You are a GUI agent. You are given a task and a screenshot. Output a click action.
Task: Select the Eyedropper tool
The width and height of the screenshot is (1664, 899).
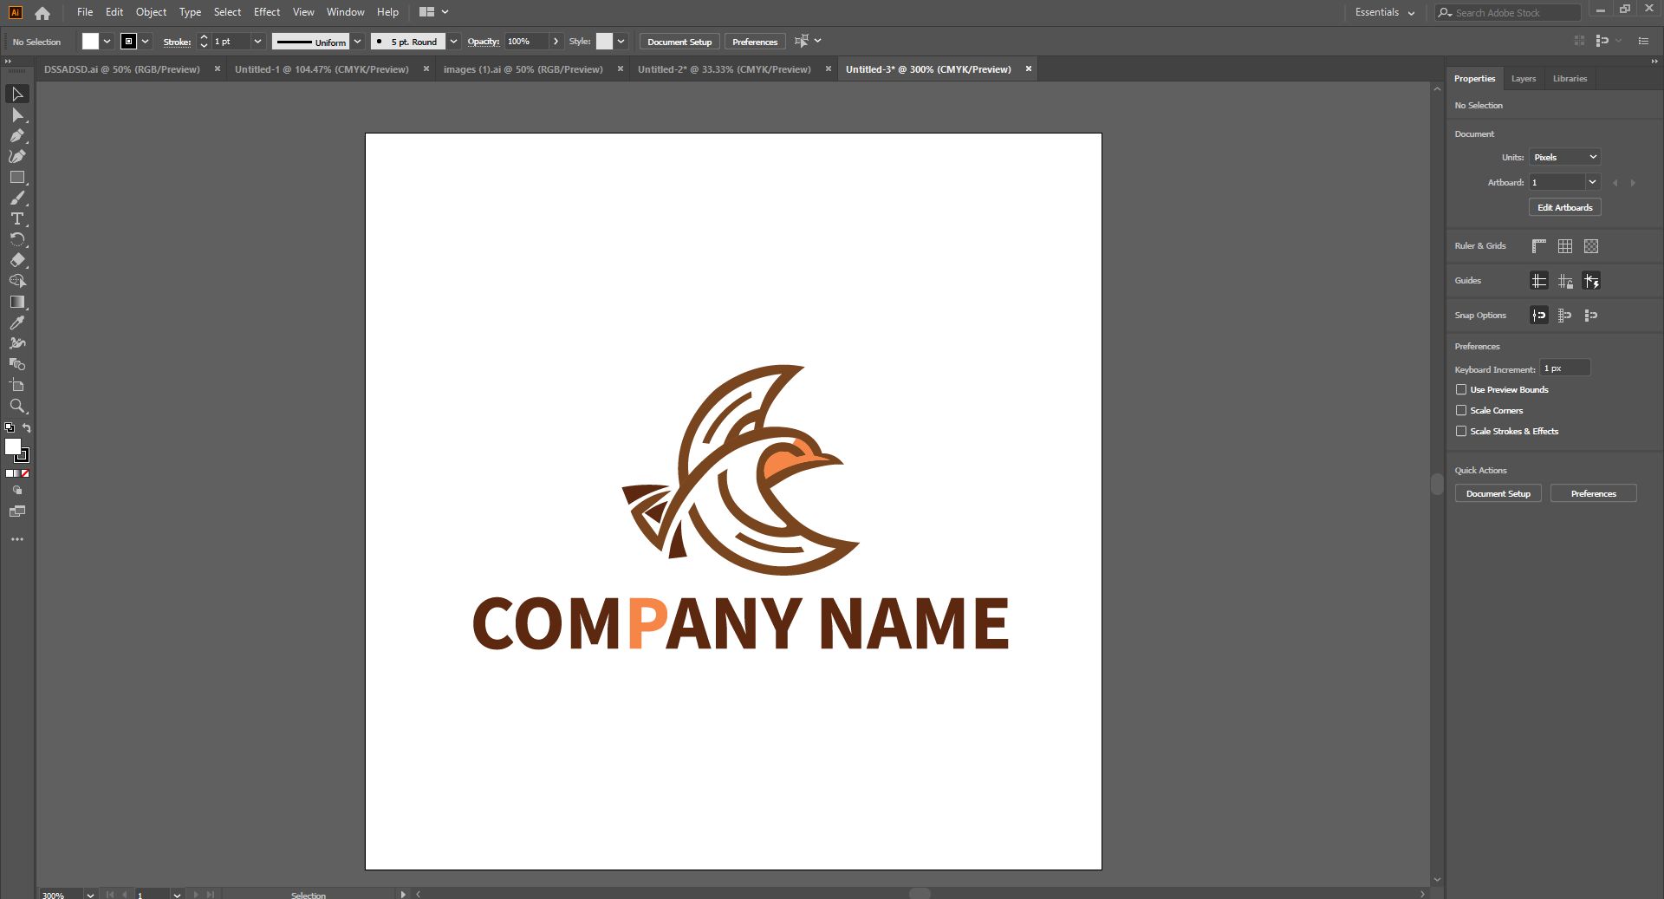coord(17,323)
